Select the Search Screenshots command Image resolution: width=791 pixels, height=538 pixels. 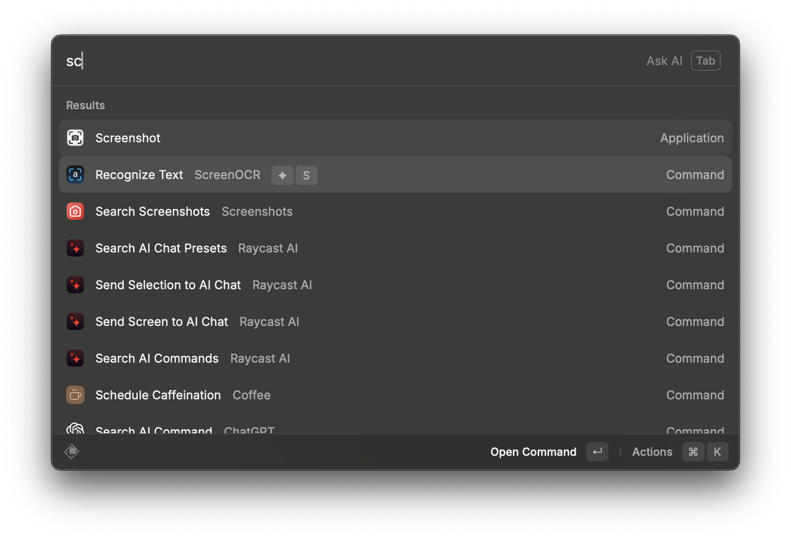(395, 211)
